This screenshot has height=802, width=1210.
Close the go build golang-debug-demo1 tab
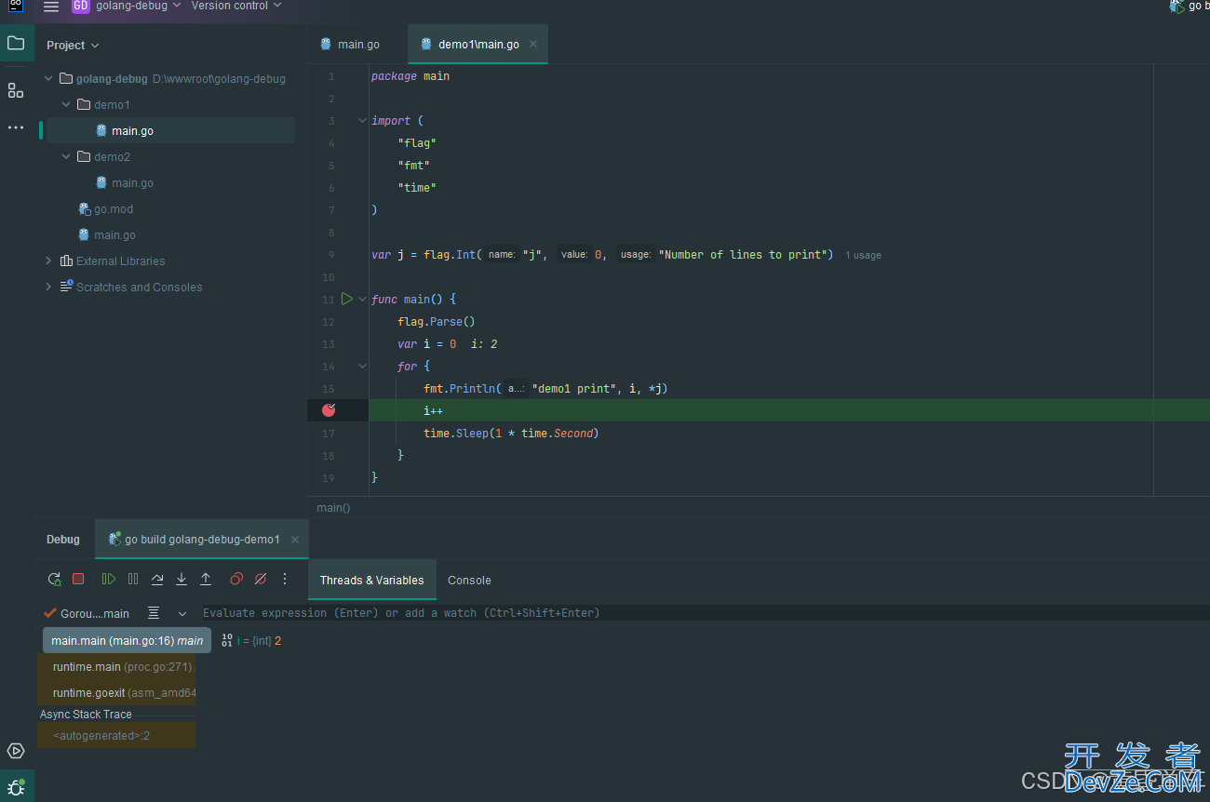[x=295, y=539]
